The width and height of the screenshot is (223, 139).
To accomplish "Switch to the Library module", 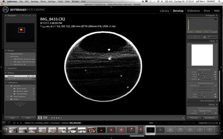I will click(164, 11).
